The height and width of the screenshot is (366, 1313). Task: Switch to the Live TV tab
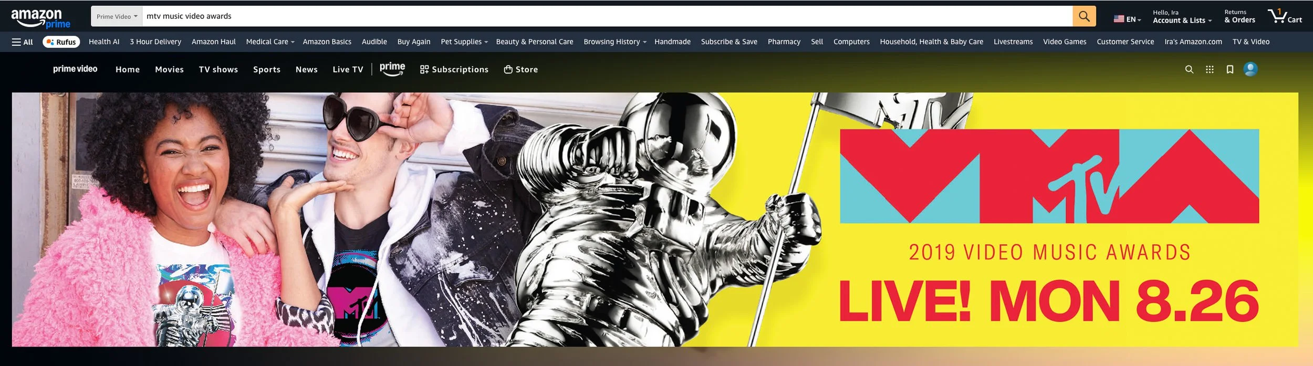(x=348, y=69)
